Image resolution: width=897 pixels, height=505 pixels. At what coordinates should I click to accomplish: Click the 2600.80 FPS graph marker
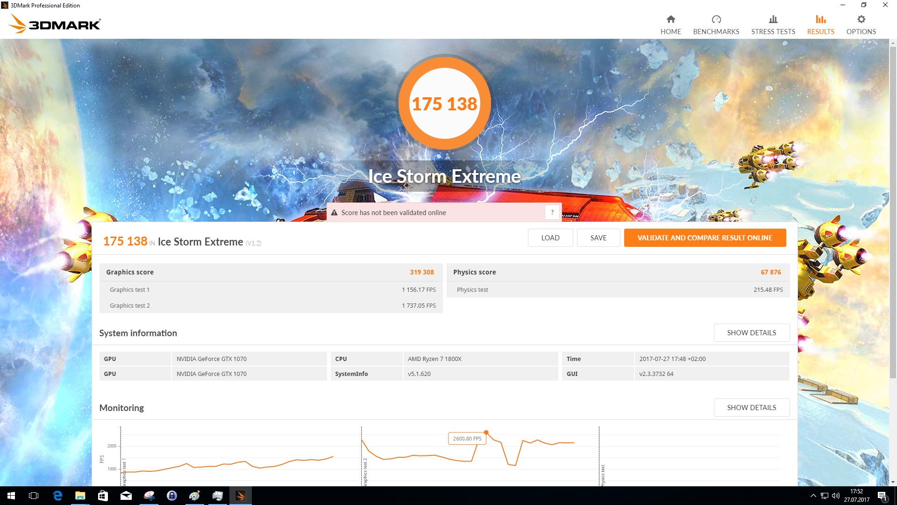pyautogui.click(x=486, y=432)
